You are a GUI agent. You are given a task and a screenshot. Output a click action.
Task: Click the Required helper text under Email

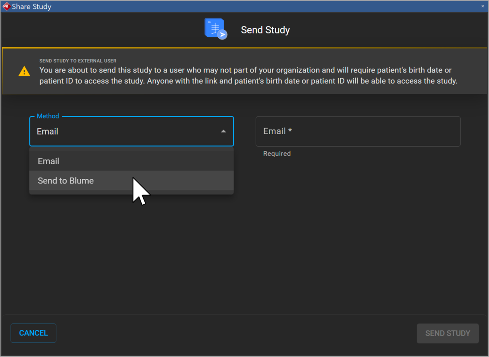(277, 153)
